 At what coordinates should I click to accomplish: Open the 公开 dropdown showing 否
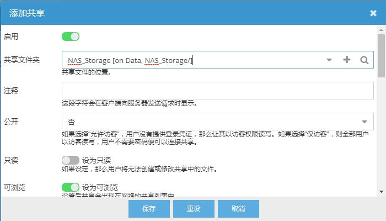click(218, 122)
